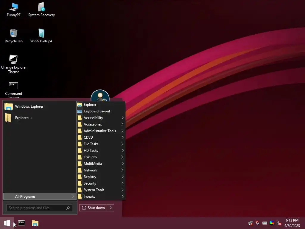Click the File Tasks folder icon
The height and width of the screenshot is (229, 305).
(x=80, y=144)
